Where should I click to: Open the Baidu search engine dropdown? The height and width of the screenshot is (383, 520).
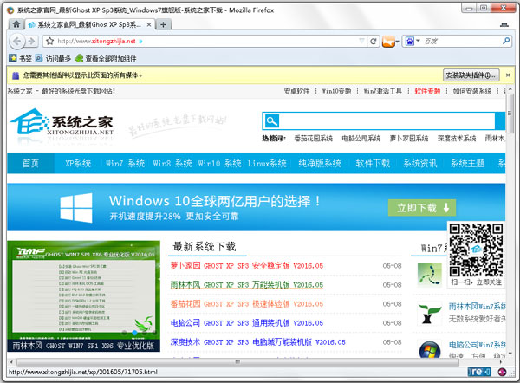[413, 41]
